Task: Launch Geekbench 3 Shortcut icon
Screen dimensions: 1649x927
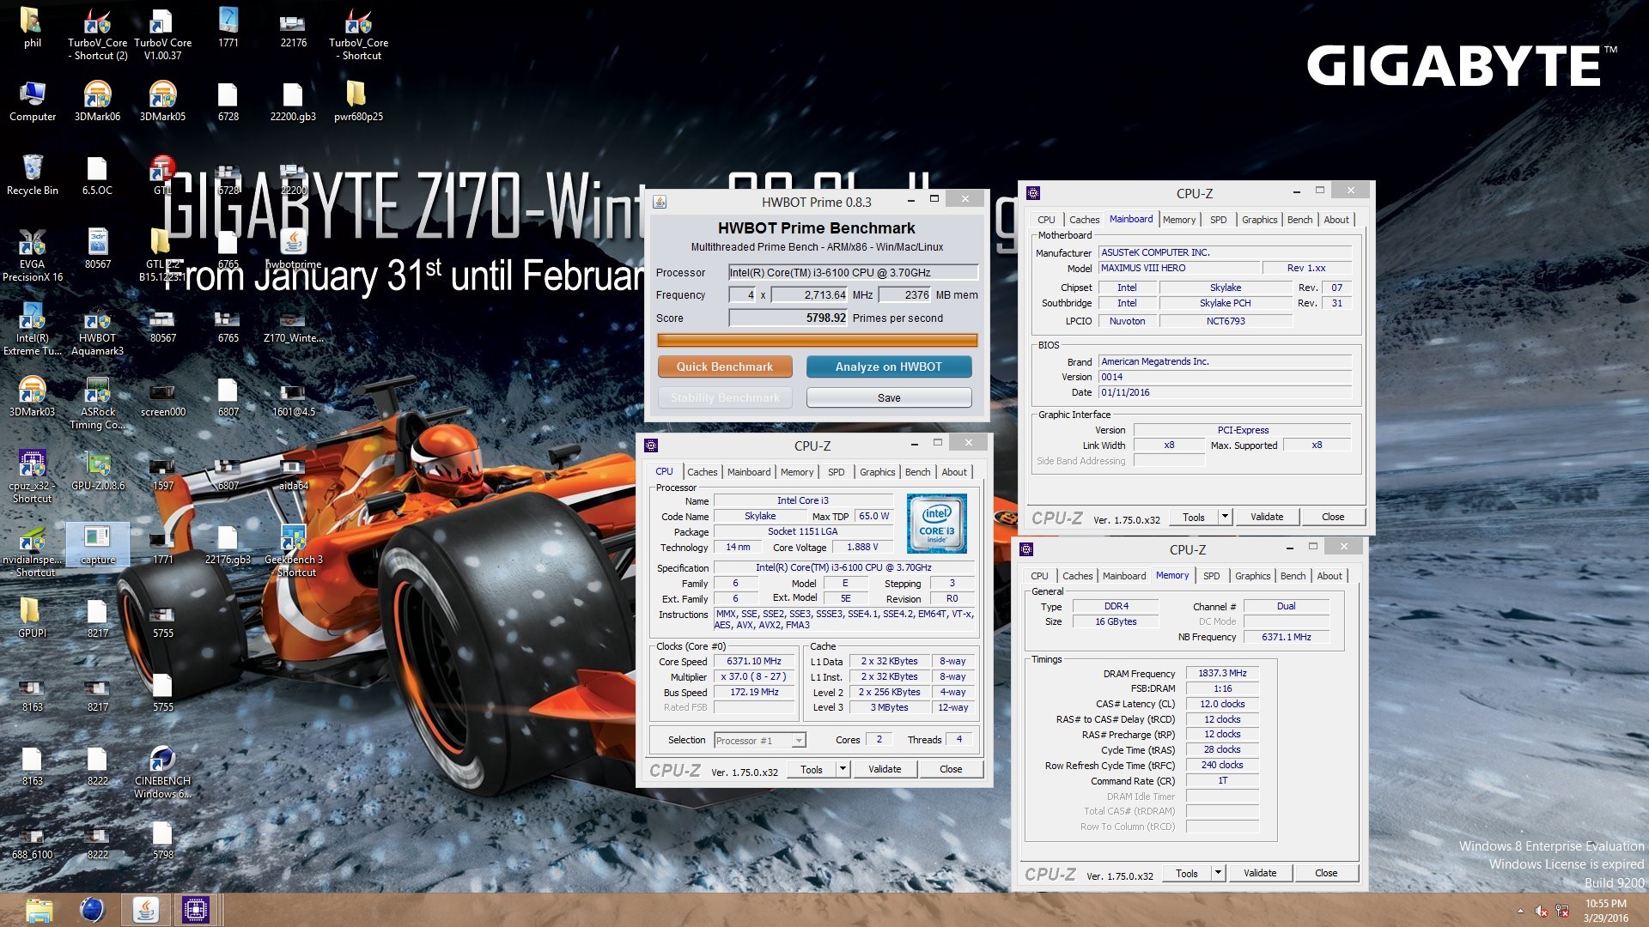Action: [x=294, y=551]
